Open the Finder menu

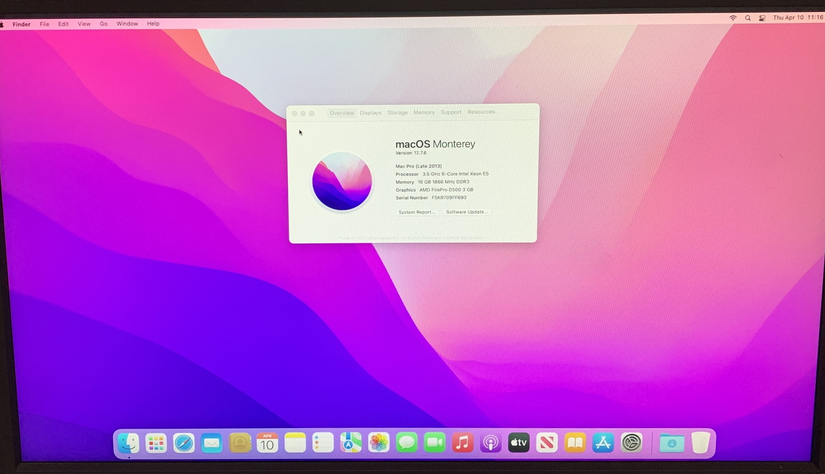pyautogui.click(x=22, y=24)
